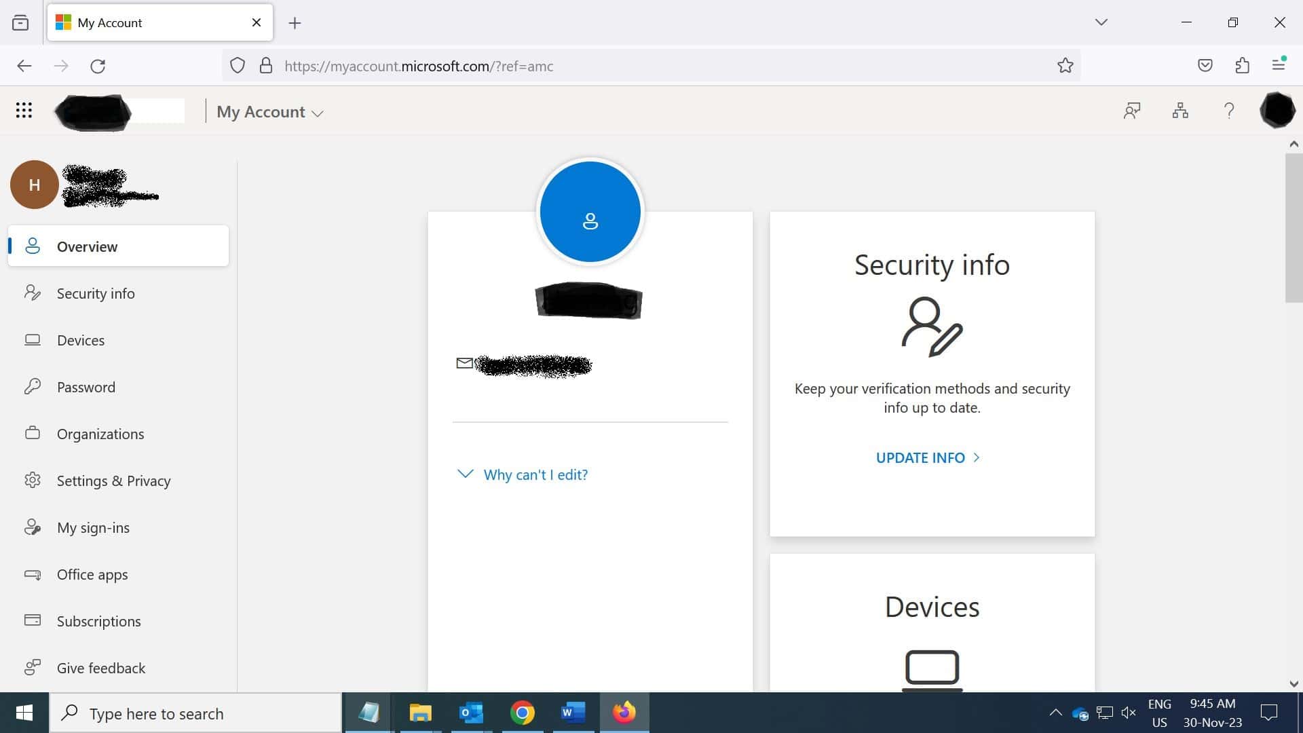Open Word from the taskbar
This screenshot has height=733, width=1303.
point(573,713)
